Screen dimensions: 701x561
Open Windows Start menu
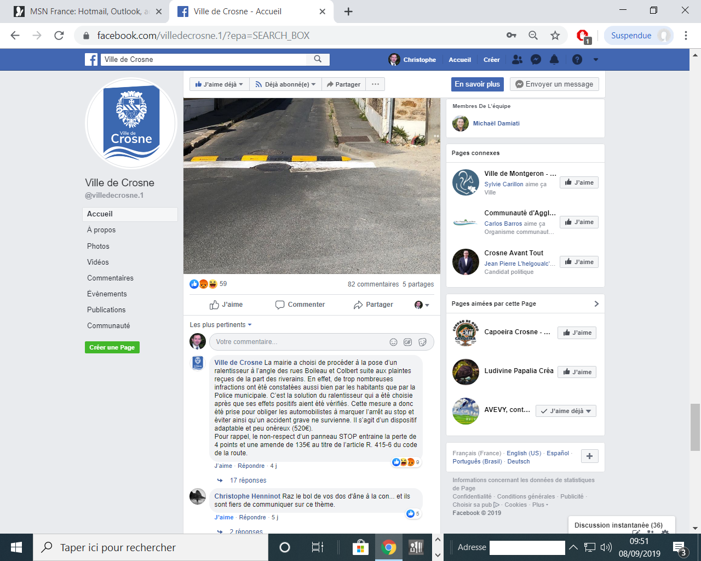(16, 547)
